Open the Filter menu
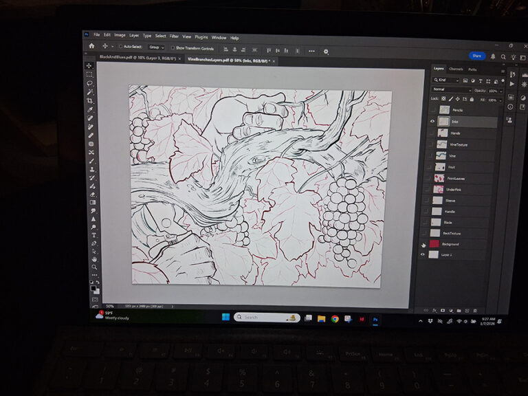Viewport: 528px width, 396px height. pyautogui.click(x=174, y=36)
